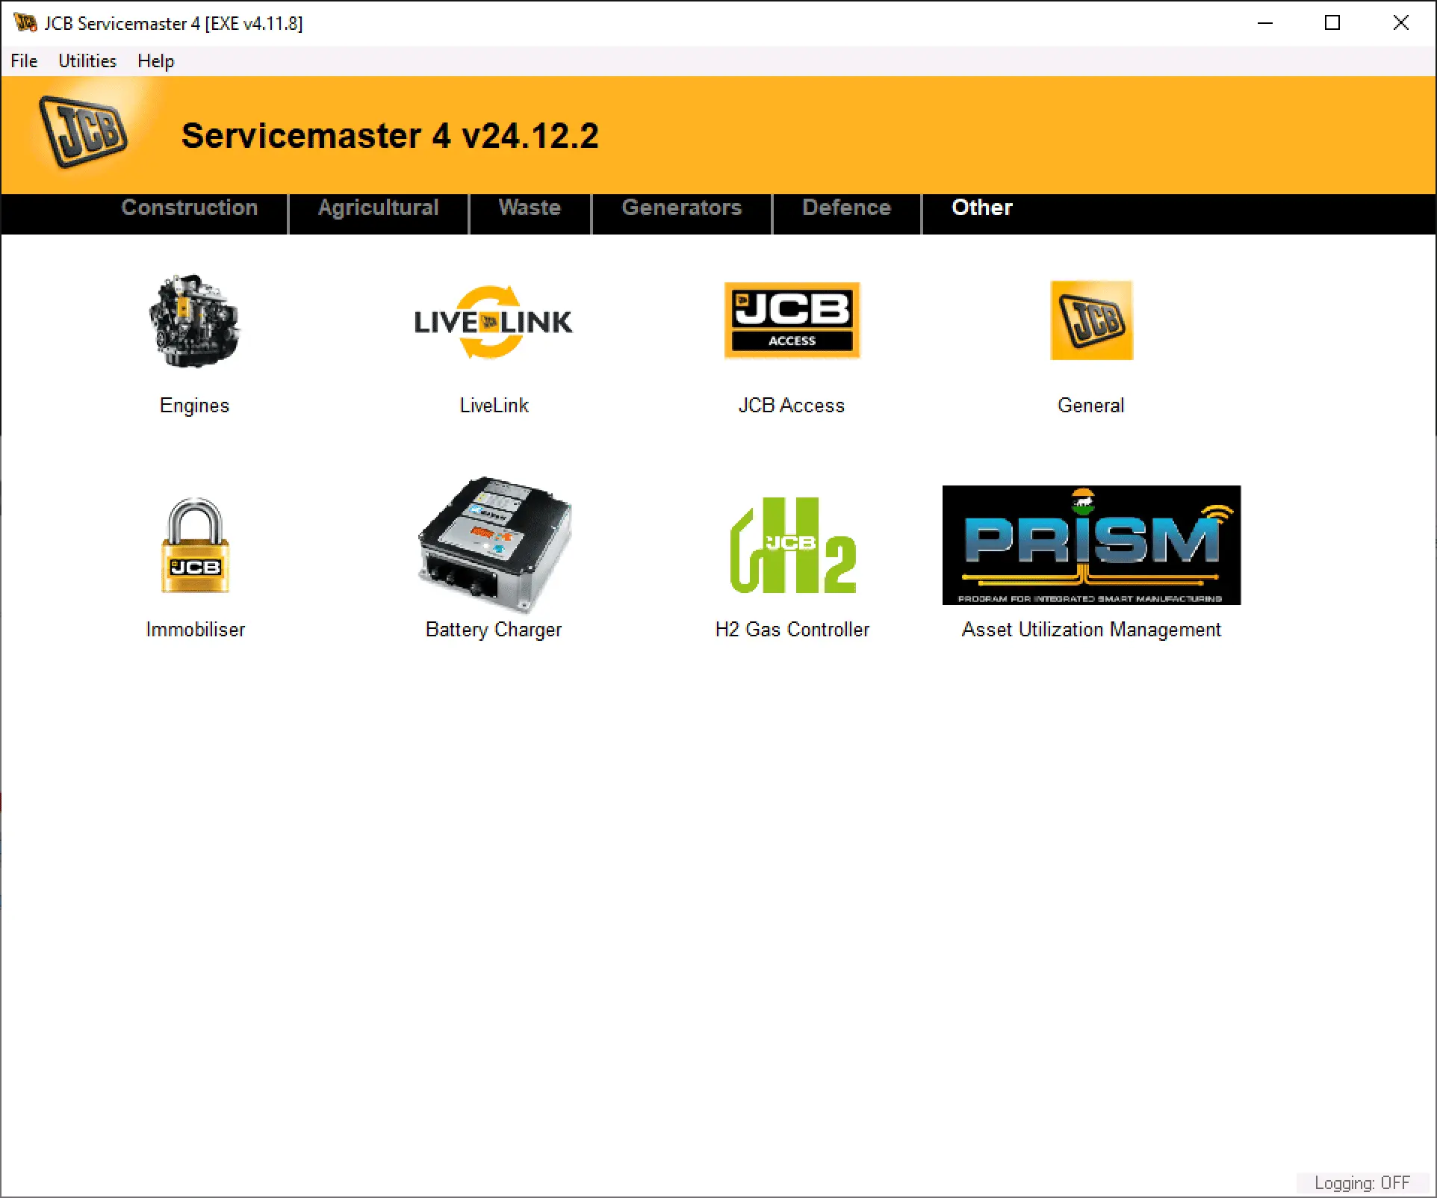
Task: Select the Waste tab
Action: coord(530,208)
